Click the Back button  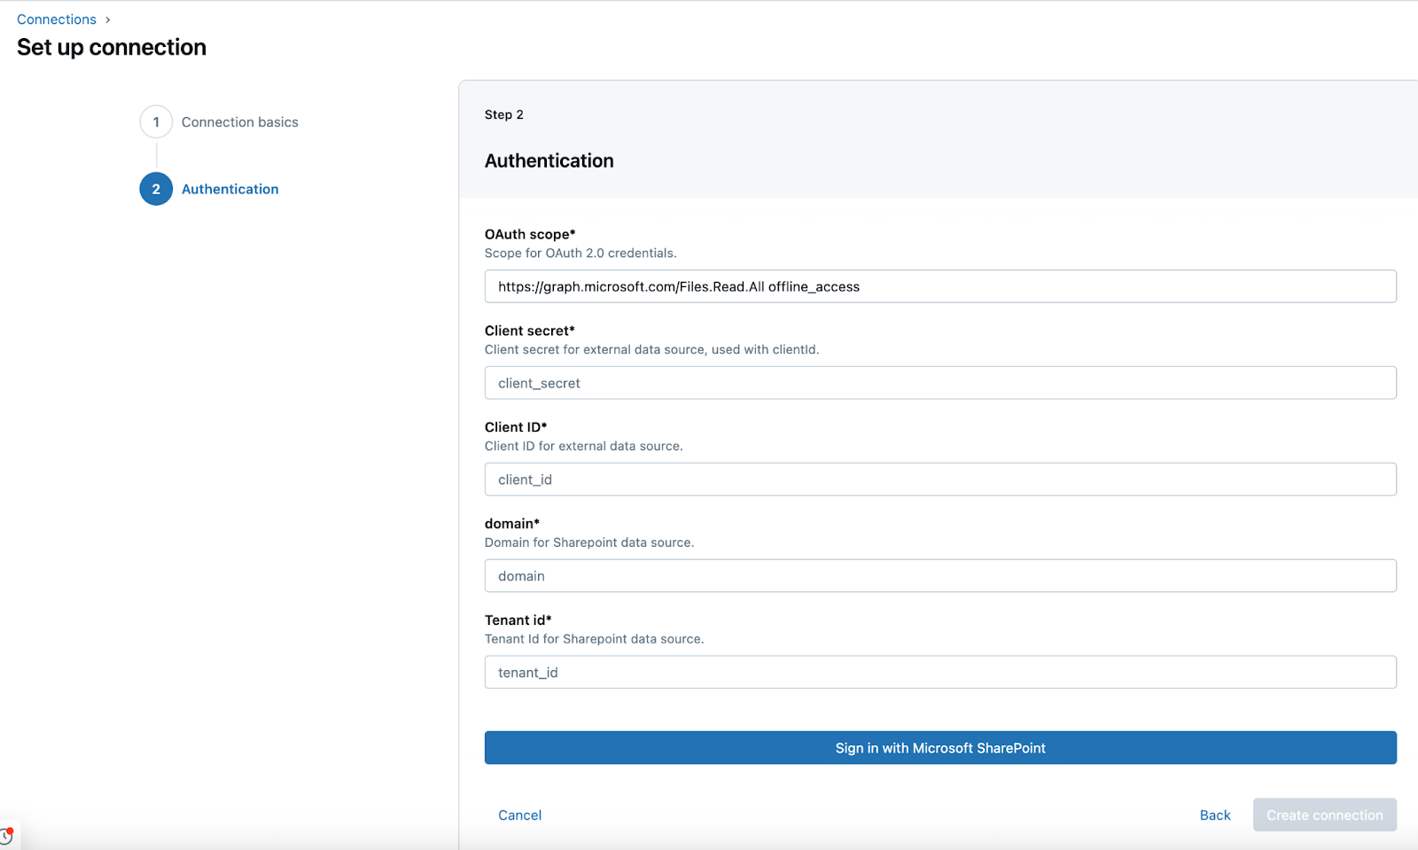pyautogui.click(x=1214, y=815)
